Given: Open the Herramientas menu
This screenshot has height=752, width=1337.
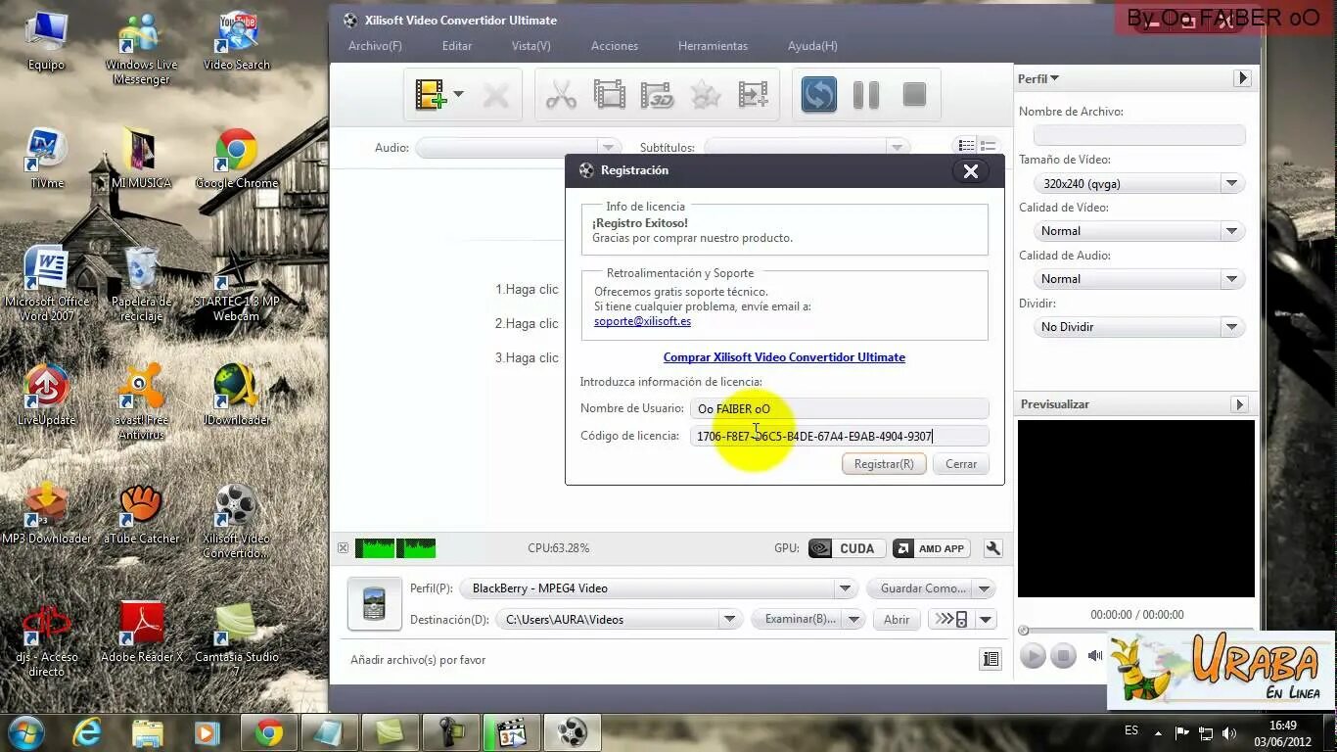Looking at the screenshot, I should click(713, 46).
